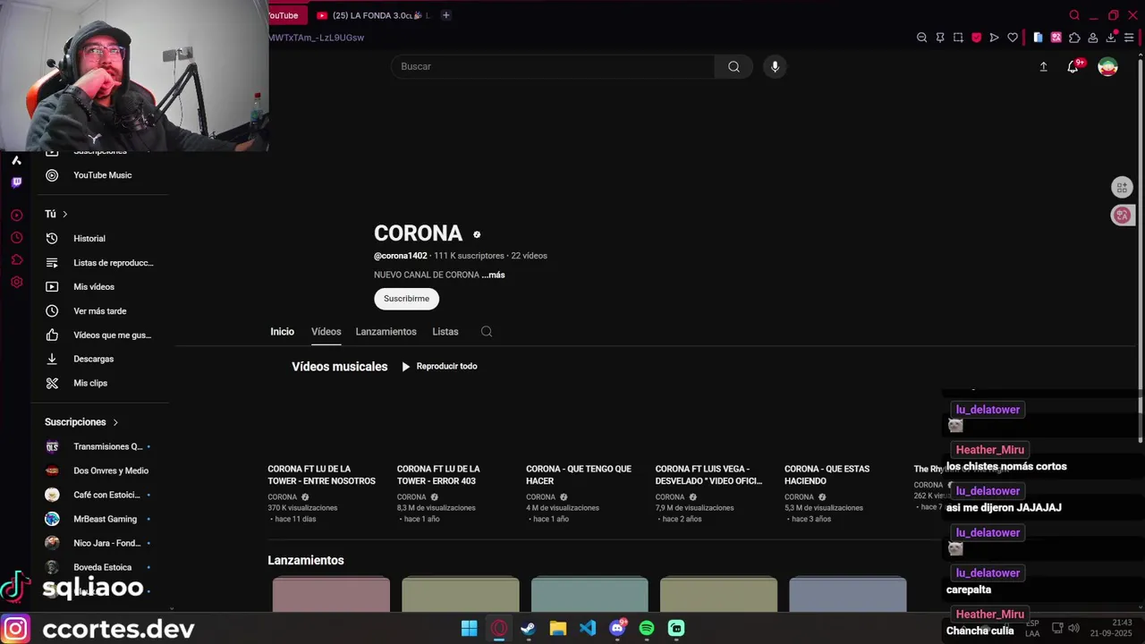The width and height of the screenshot is (1145, 644).
Task: Open YouTube notifications bell
Action: [1073, 66]
